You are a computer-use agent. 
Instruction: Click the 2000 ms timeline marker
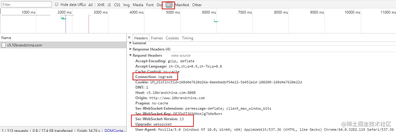click(64, 12)
